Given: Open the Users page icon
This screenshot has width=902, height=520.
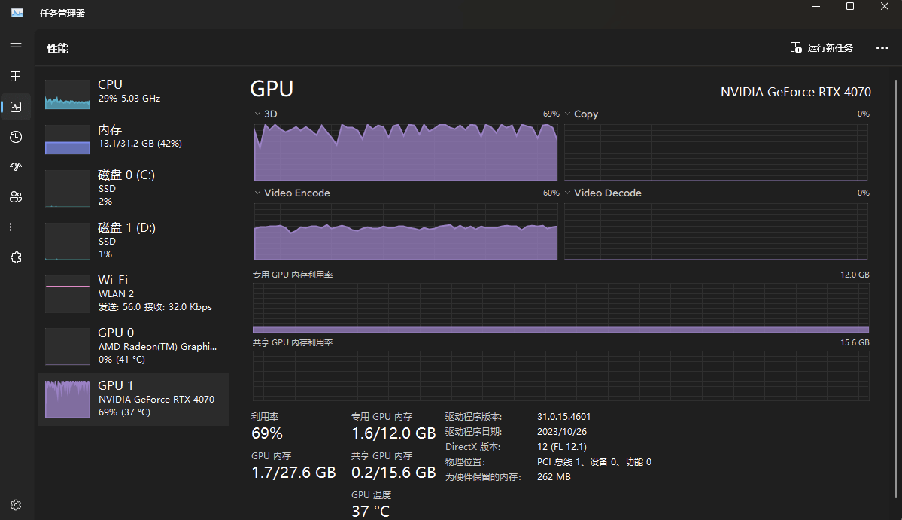Looking at the screenshot, I should (16, 197).
